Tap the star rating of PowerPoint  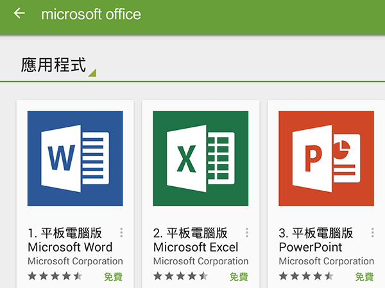coord(306,276)
